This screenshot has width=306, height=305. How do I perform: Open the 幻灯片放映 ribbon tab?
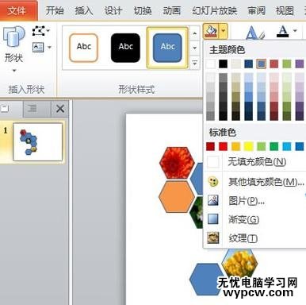pos(214,11)
